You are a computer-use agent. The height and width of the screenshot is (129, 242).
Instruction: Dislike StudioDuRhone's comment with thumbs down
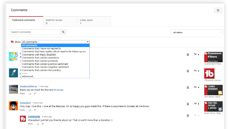coord(35,94)
